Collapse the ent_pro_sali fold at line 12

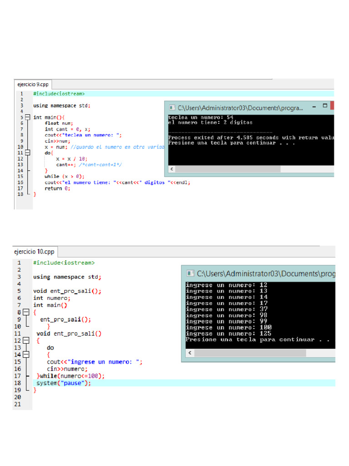[25, 340]
